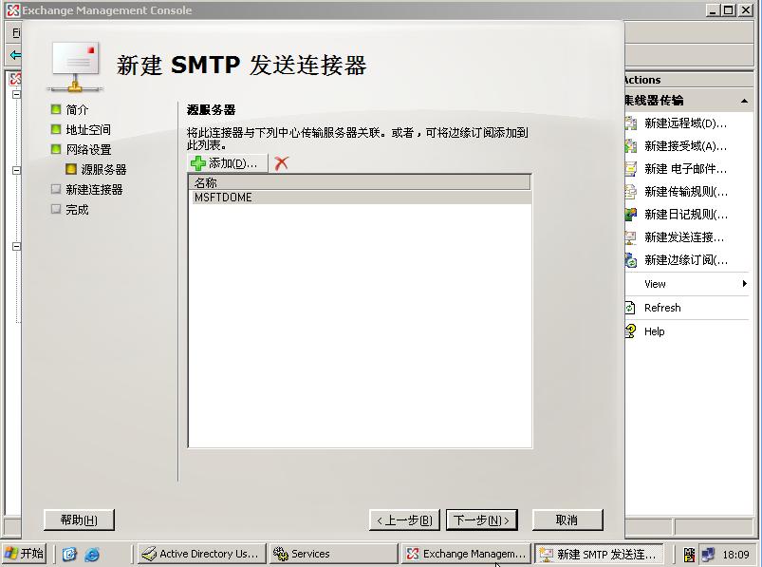Open Help in Actions pane
Screen dimensions: 762x567
tap(654, 331)
